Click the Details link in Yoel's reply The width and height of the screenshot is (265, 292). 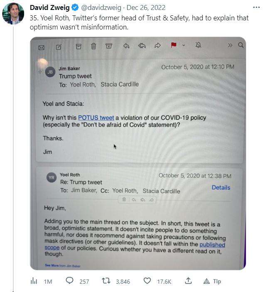pos(221,187)
